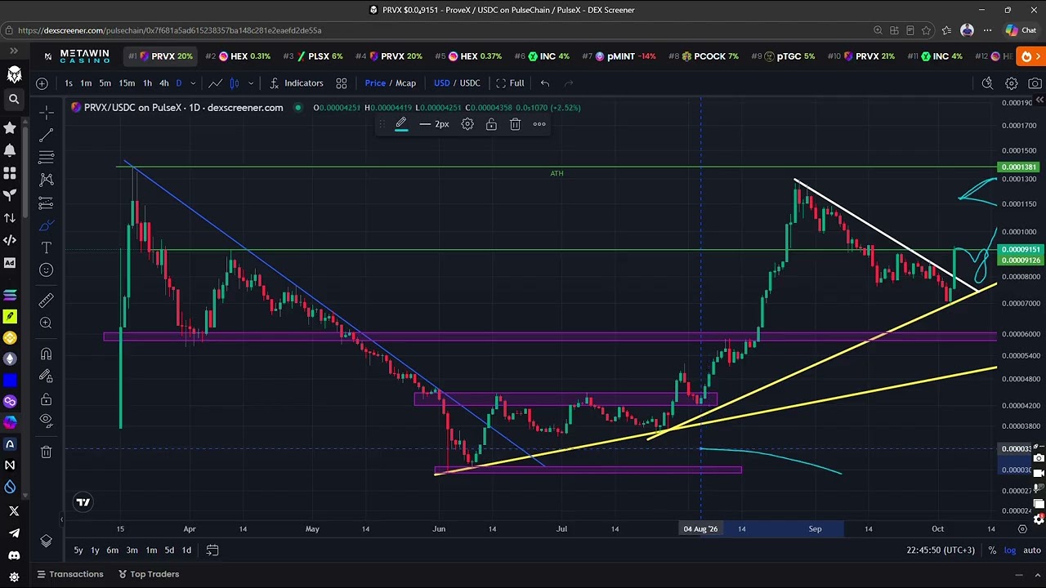Open the chart type dropdown arrow
The height and width of the screenshot is (588, 1046).
click(x=251, y=83)
